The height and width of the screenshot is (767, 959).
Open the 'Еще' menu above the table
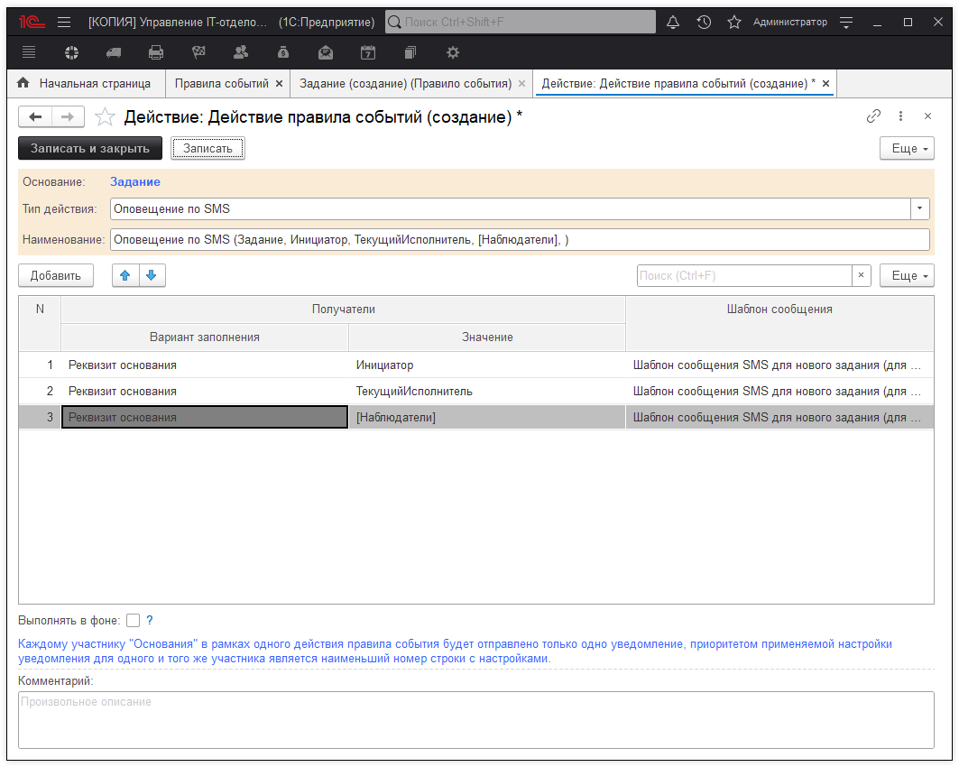click(907, 276)
